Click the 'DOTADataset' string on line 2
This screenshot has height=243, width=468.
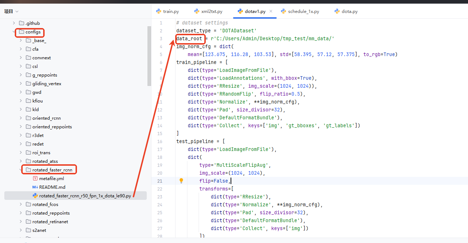[x=238, y=31]
